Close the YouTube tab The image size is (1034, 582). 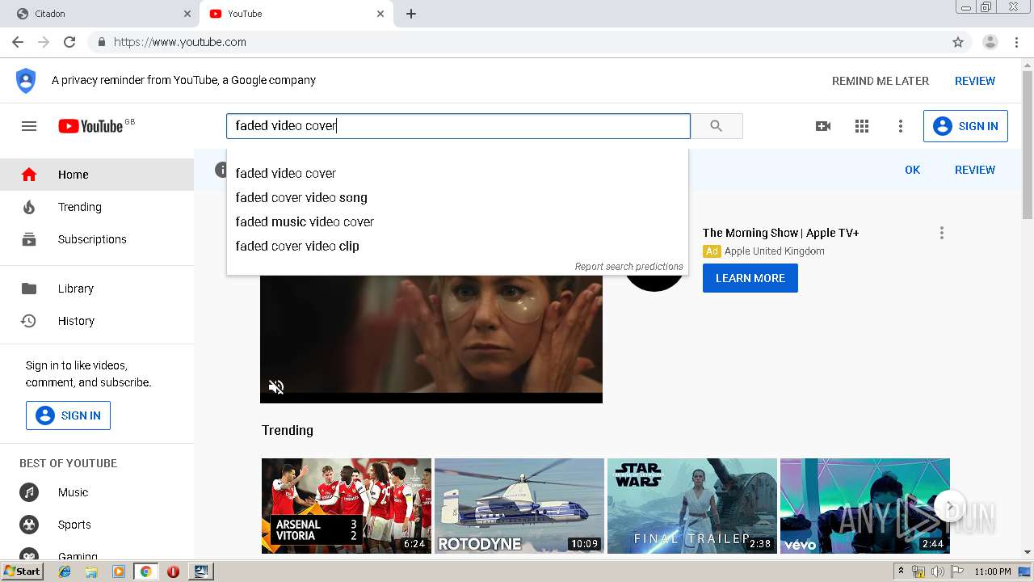[380, 14]
